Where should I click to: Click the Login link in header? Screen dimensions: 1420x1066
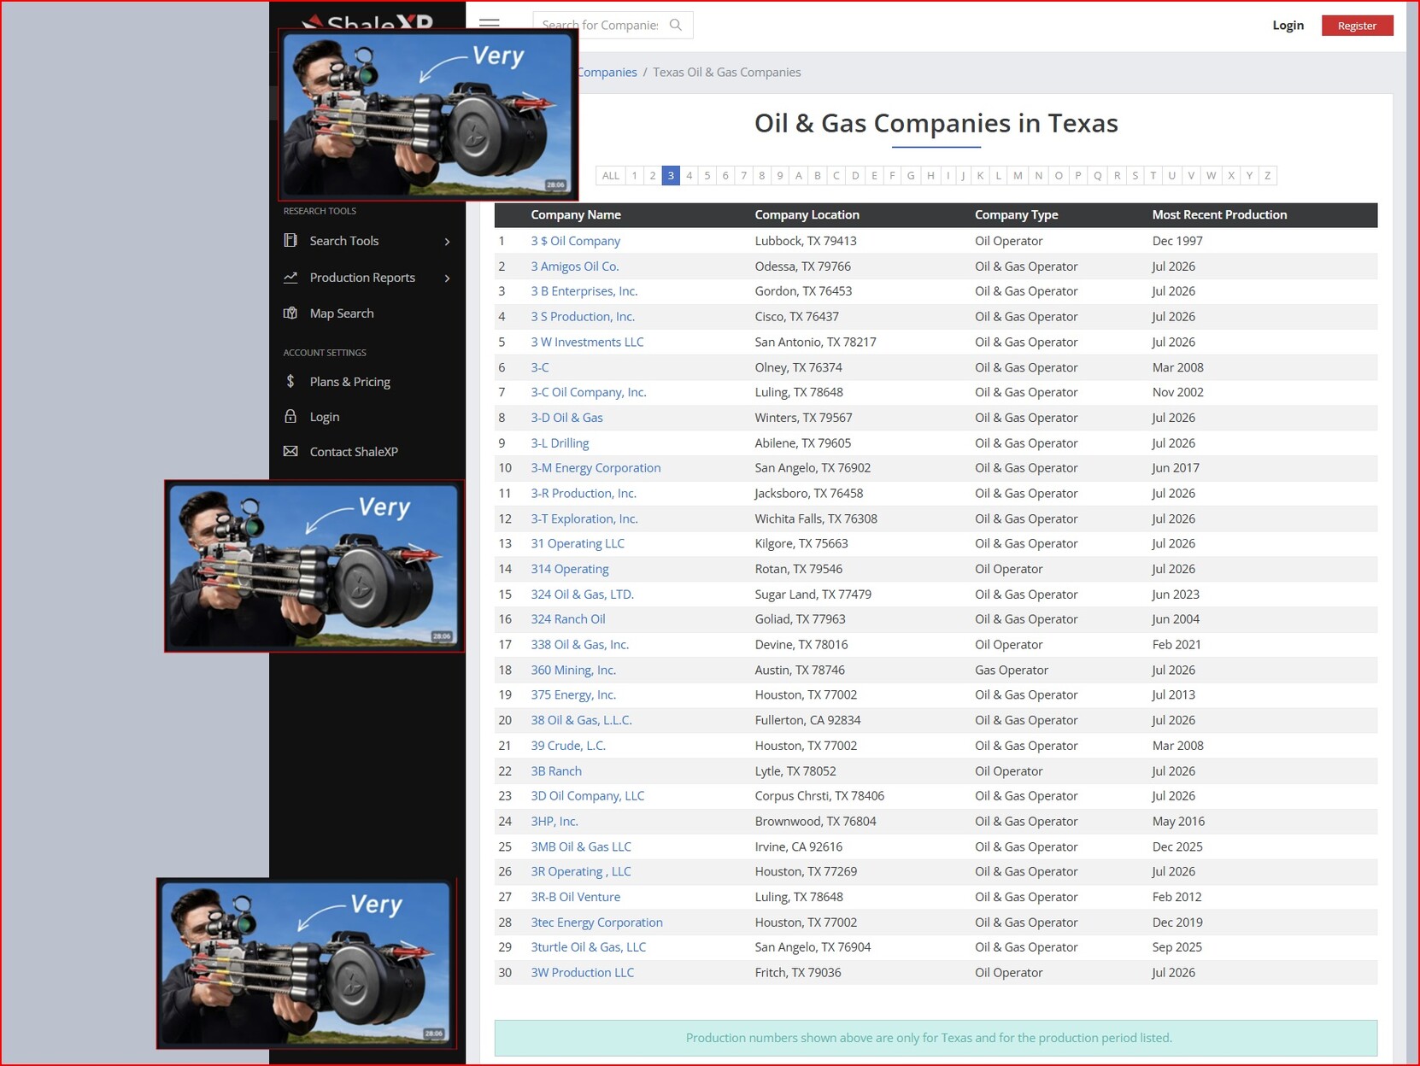1288,25
